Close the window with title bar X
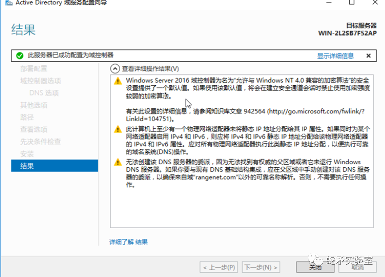This screenshot has height=277, width=385. (x=375, y=3)
